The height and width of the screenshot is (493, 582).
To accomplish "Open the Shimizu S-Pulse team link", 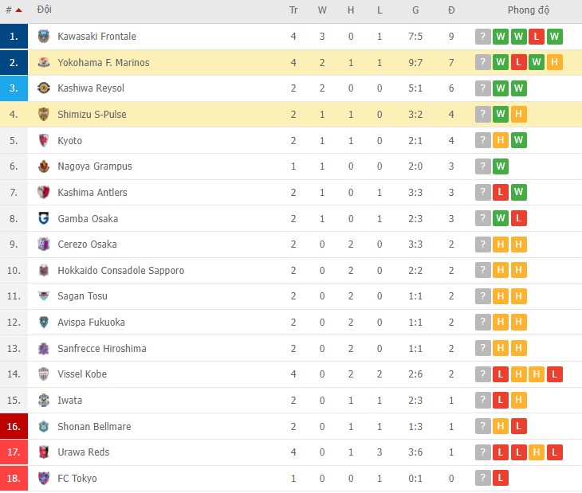I will [92, 115].
